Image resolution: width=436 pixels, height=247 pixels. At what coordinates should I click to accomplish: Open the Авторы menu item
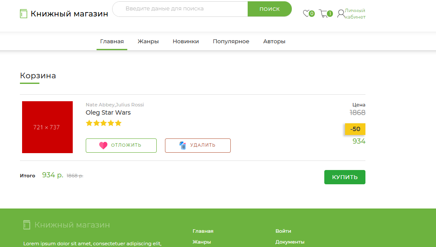(274, 42)
